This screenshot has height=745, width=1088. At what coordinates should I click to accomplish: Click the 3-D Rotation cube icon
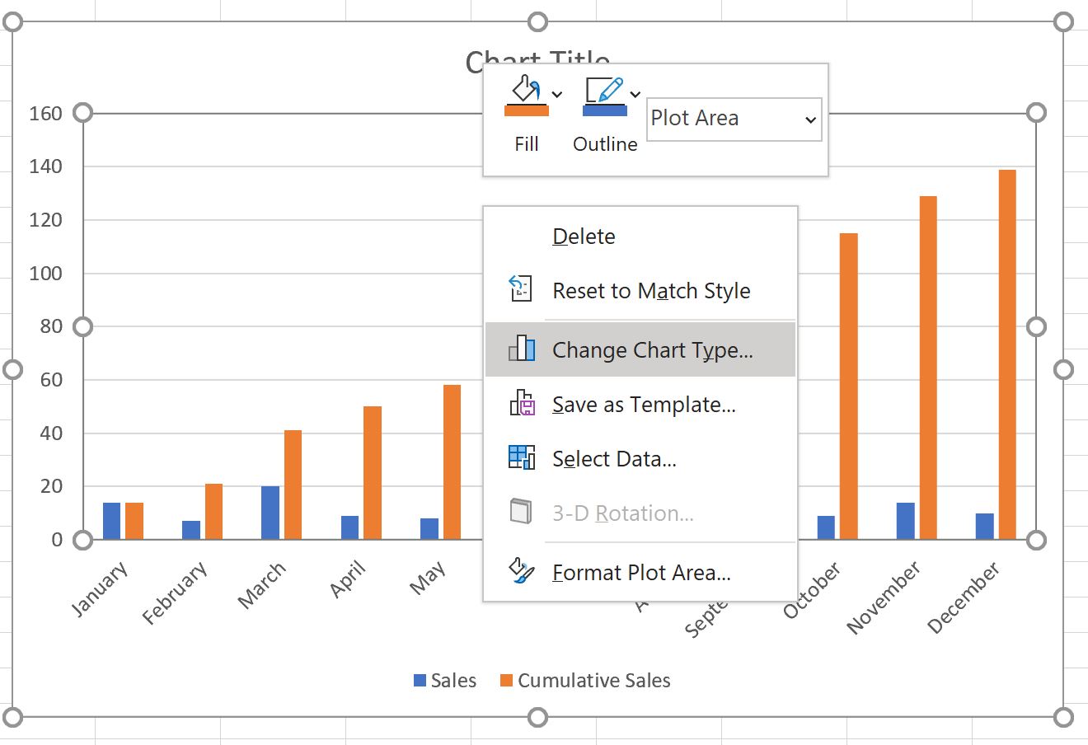point(522,512)
